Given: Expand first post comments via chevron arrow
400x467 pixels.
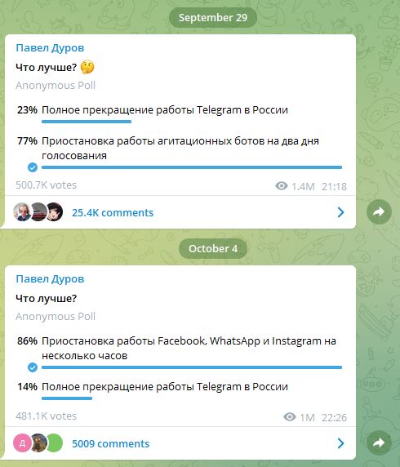Looking at the screenshot, I should (x=340, y=212).
